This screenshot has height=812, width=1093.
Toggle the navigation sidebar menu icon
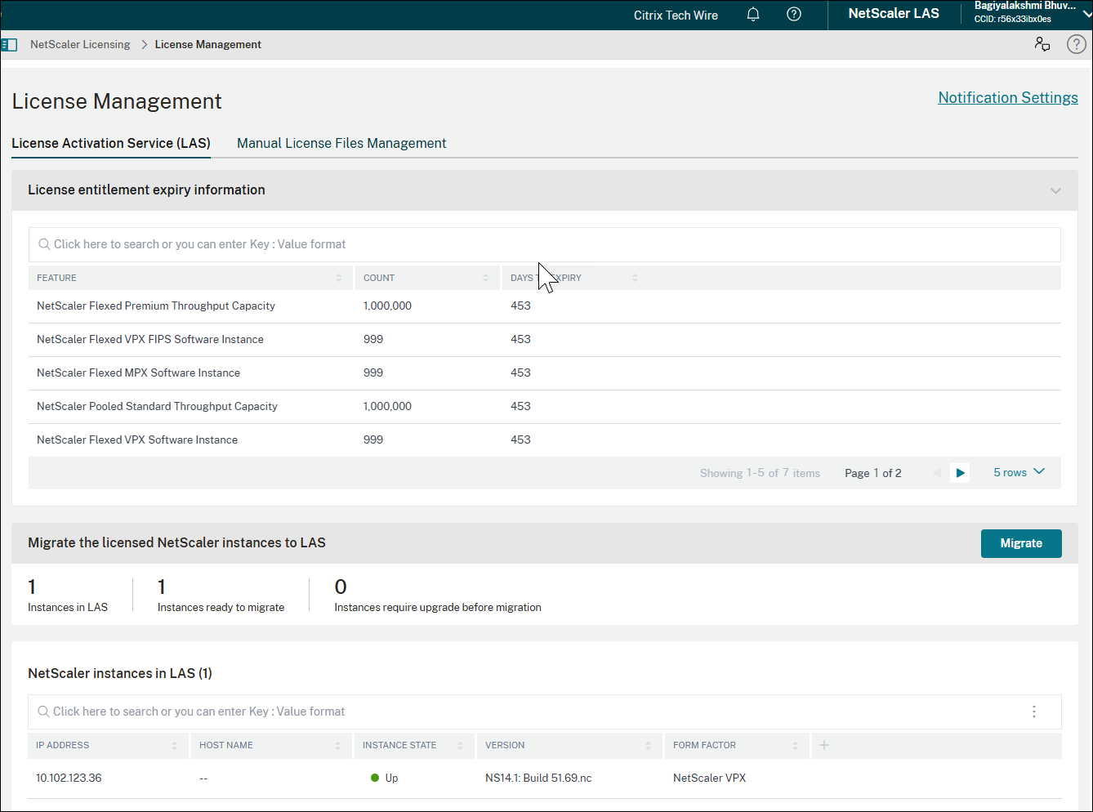pyautogui.click(x=9, y=44)
